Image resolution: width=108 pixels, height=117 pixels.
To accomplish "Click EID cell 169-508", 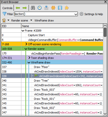I will click(11, 49).
